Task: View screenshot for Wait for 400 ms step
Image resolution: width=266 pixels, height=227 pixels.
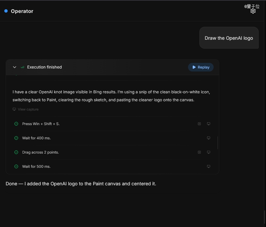Action: point(209,138)
